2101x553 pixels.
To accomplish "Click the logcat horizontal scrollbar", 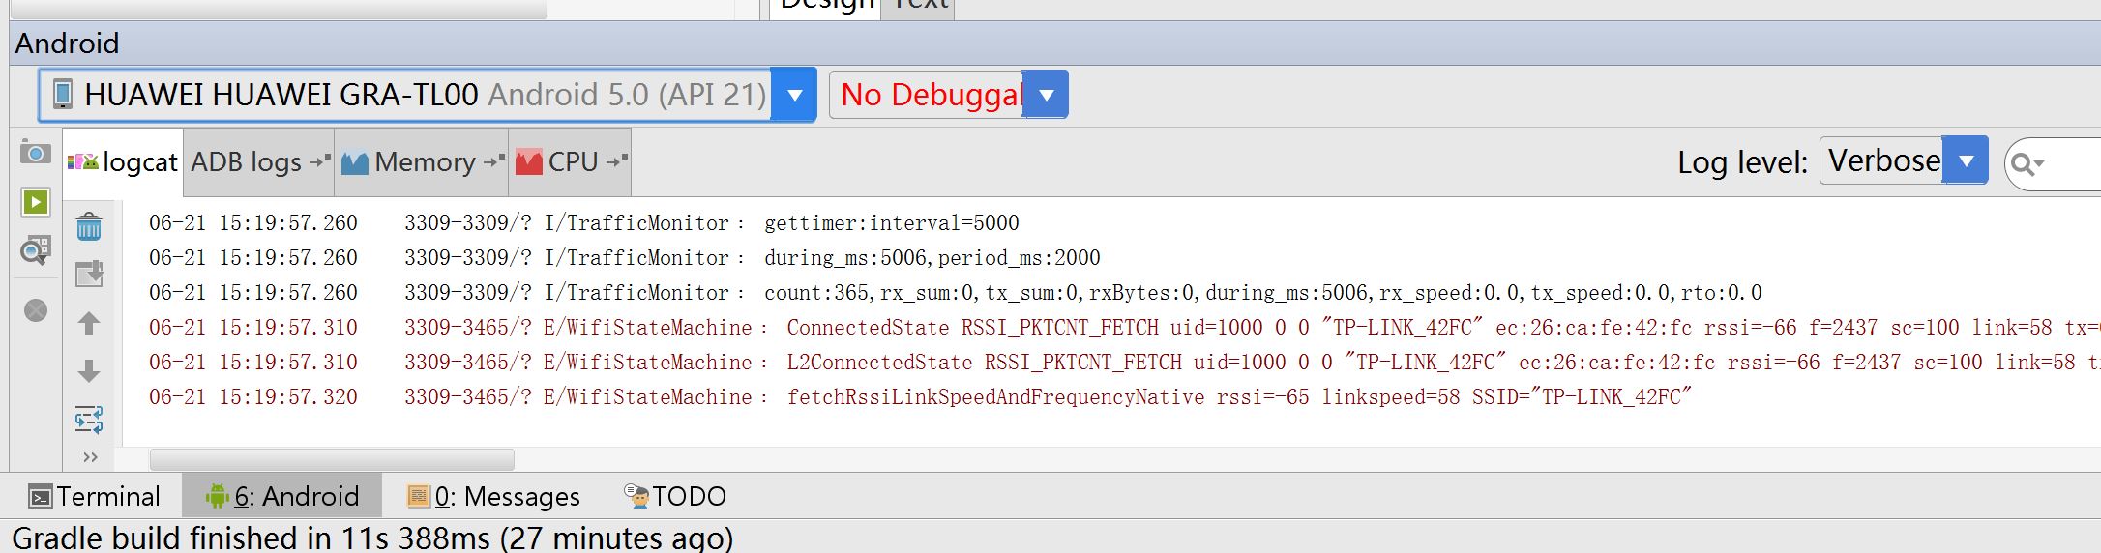I will 332,459.
